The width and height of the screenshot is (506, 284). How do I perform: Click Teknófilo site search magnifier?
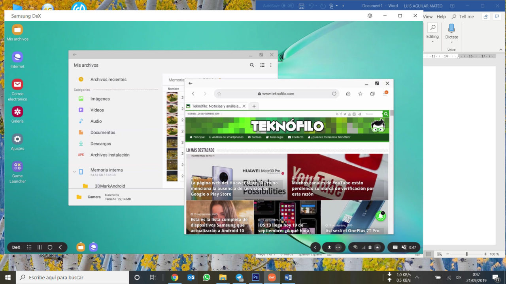pos(386,114)
